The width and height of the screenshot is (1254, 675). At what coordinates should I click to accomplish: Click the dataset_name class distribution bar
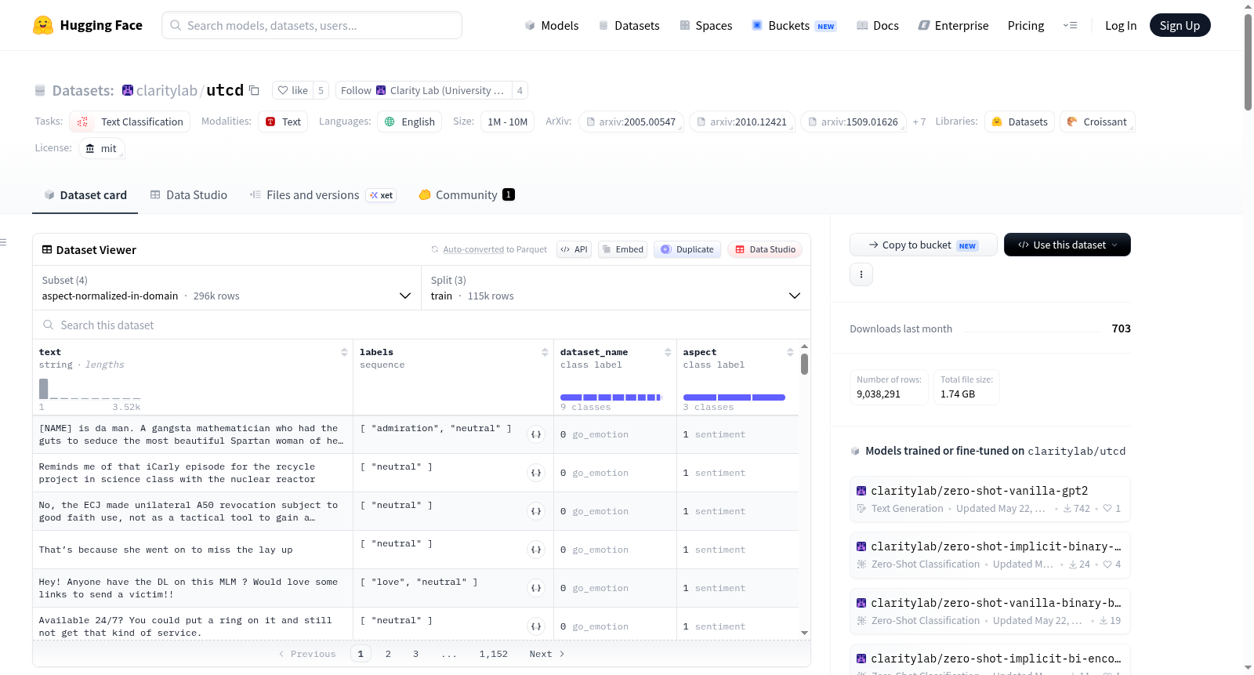pos(611,397)
